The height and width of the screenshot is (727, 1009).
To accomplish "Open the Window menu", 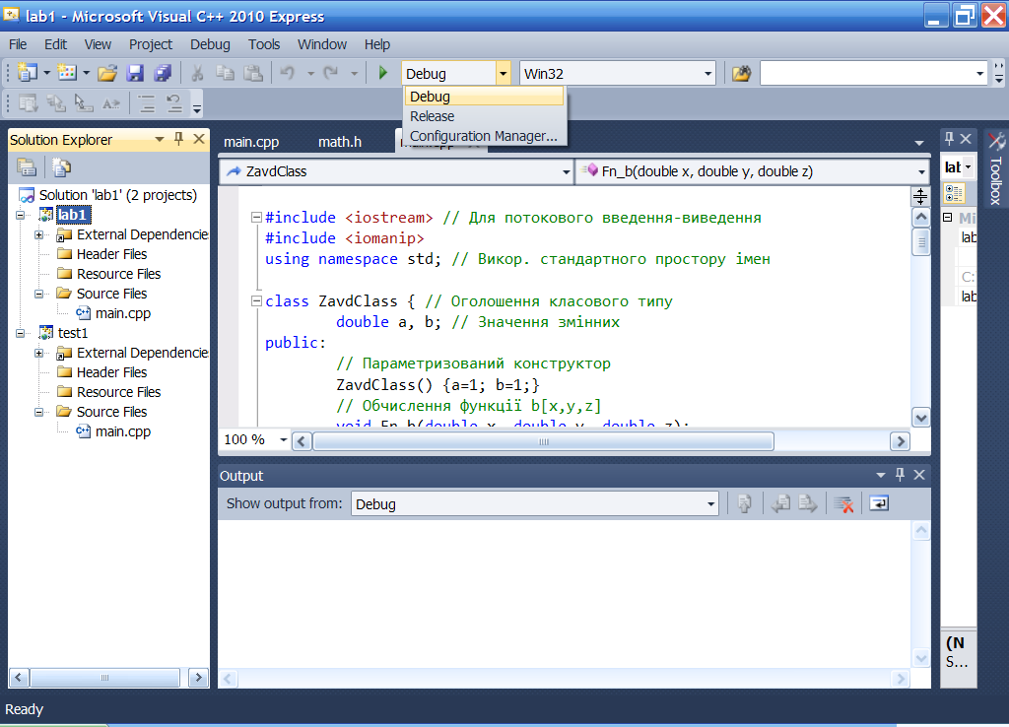I will coord(322,44).
